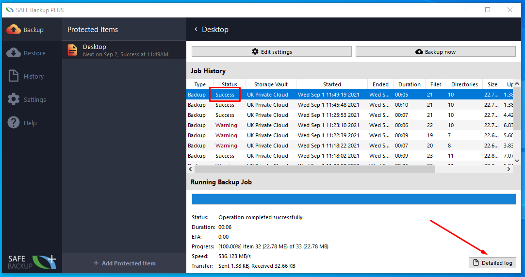Click the Operation completed successfully status text
The image size is (525, 277).
(261, 217)
